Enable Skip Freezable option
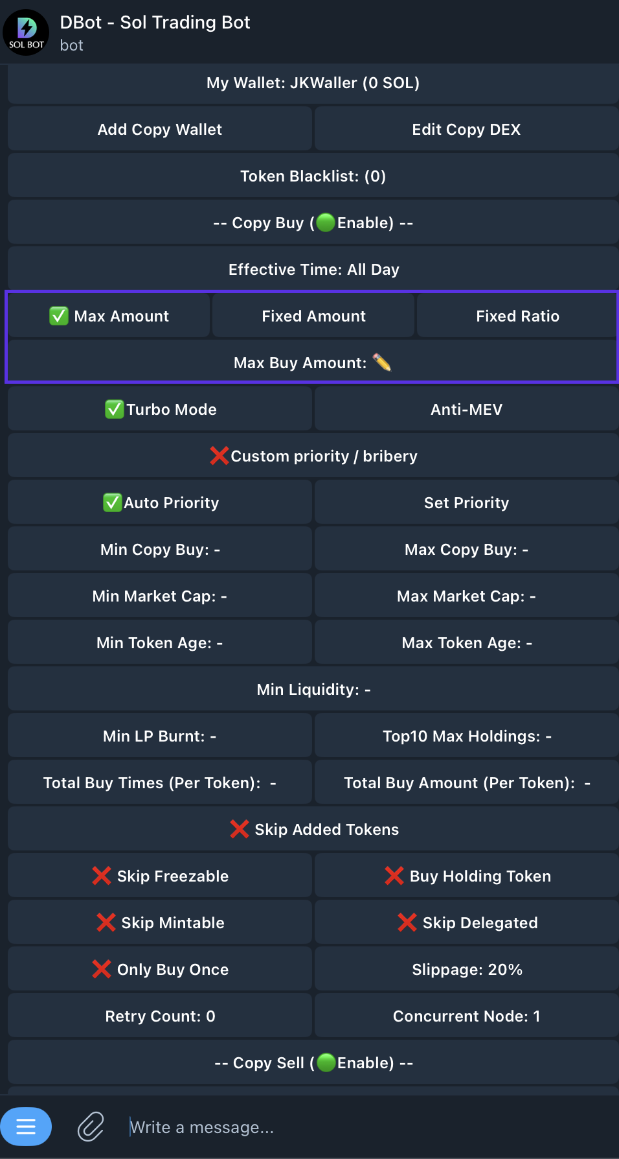This screenshot has height=1159, width=619. coord(160,876)
